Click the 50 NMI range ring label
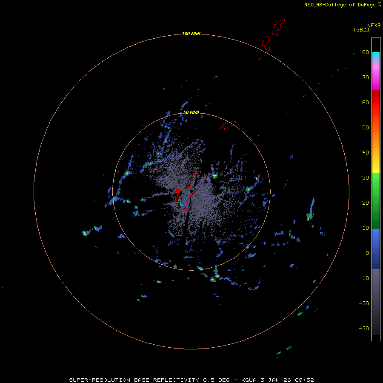The height and width of the screenshot is (383, 383). pos(191,112)
